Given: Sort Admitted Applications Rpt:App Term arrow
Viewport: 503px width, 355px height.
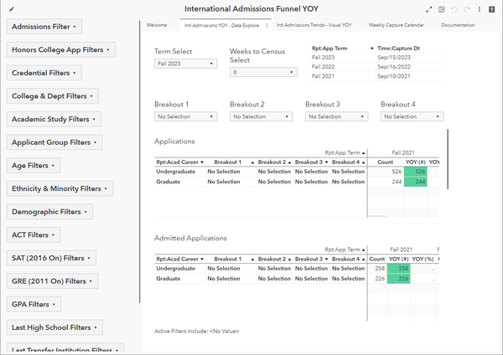Looking at the screenshot, I should click(363, 250).
